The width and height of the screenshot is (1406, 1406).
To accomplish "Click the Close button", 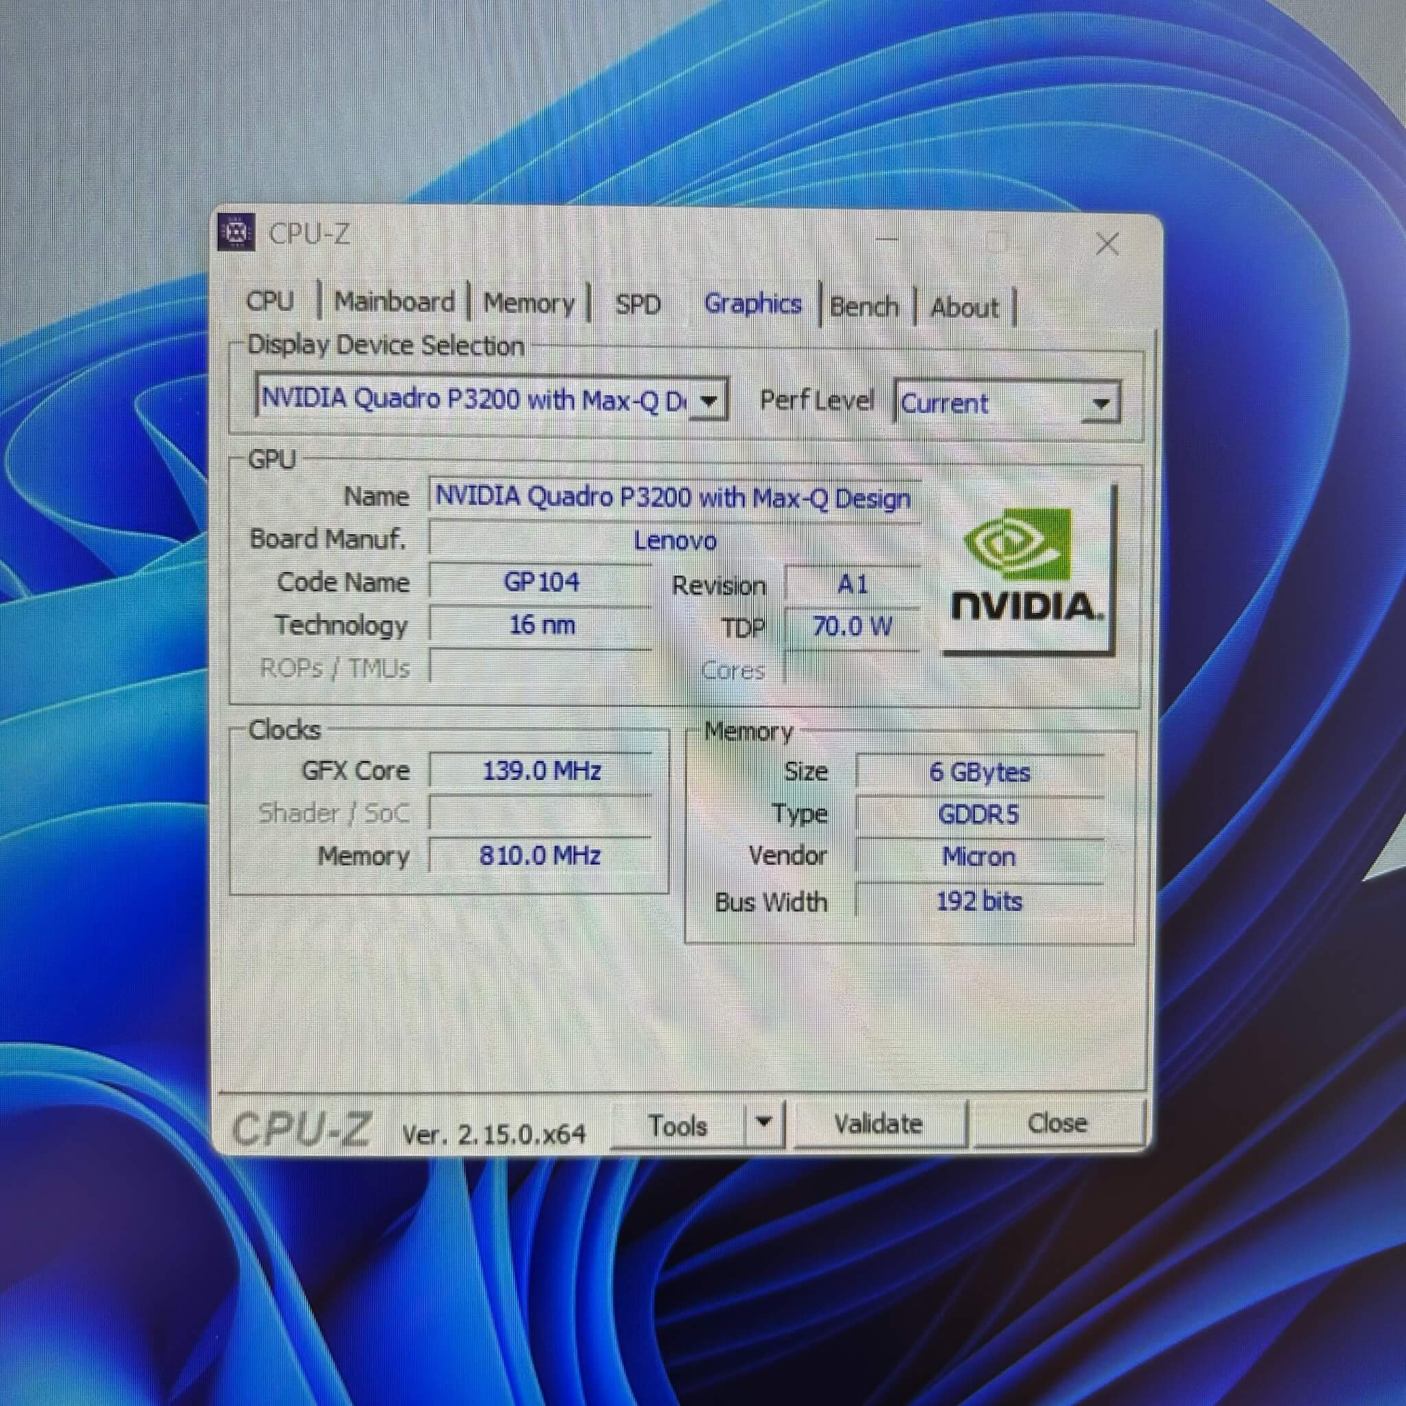I will click(x=1057, y=1122).
